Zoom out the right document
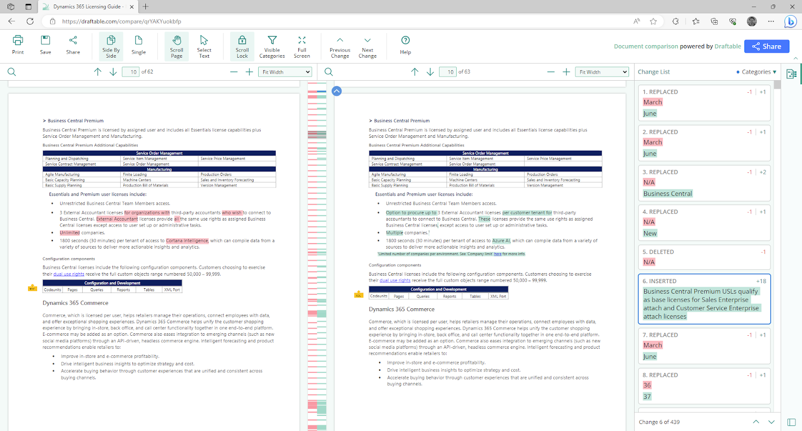This screenshot has height=431, width=802. pos(551,72)
